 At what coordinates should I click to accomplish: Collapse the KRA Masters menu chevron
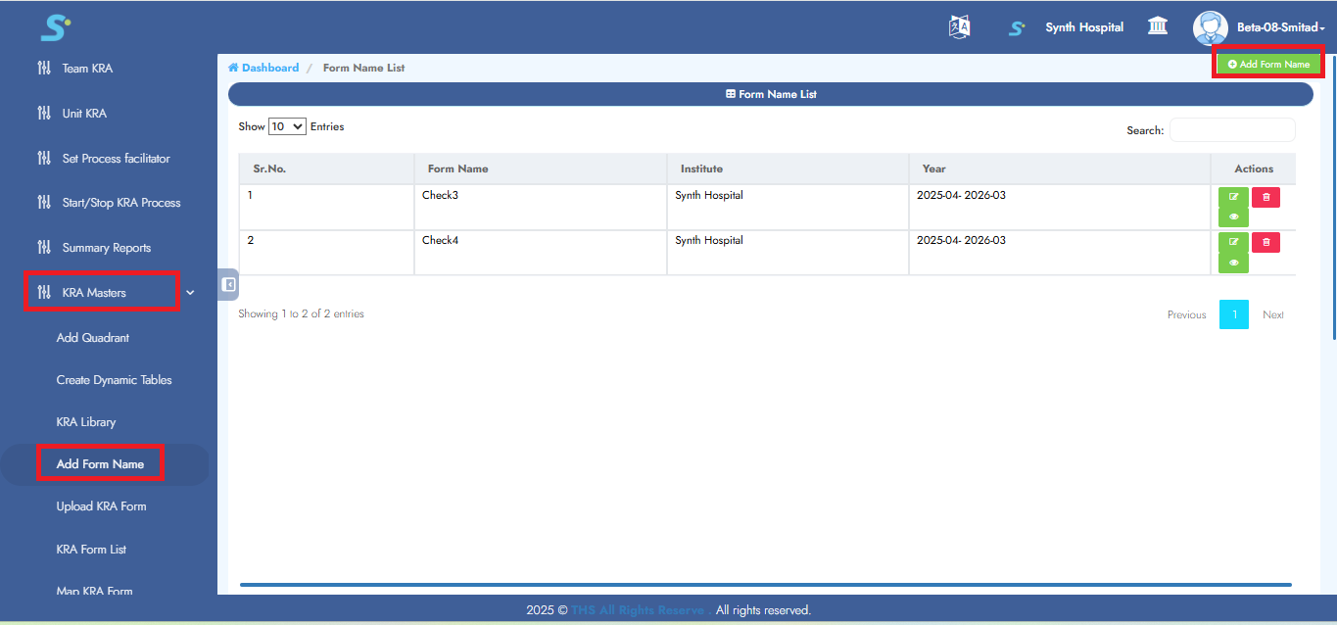(189, 292)
